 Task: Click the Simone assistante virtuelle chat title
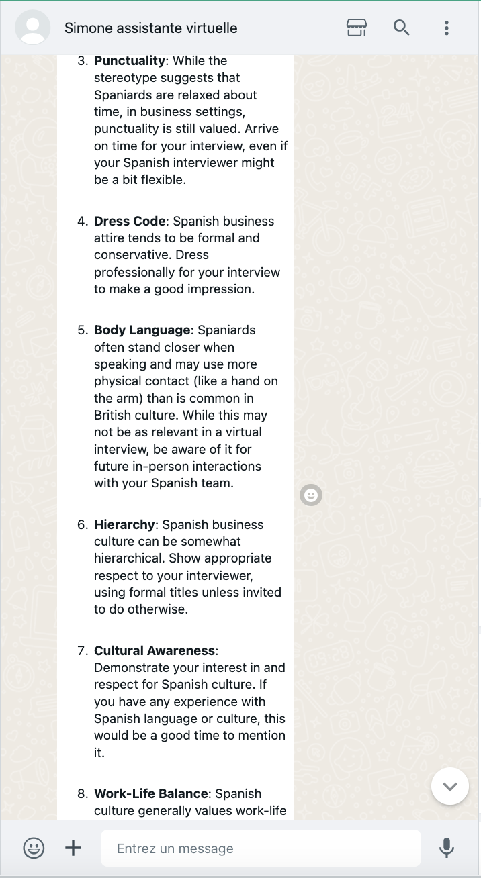[x=150, y=28]
